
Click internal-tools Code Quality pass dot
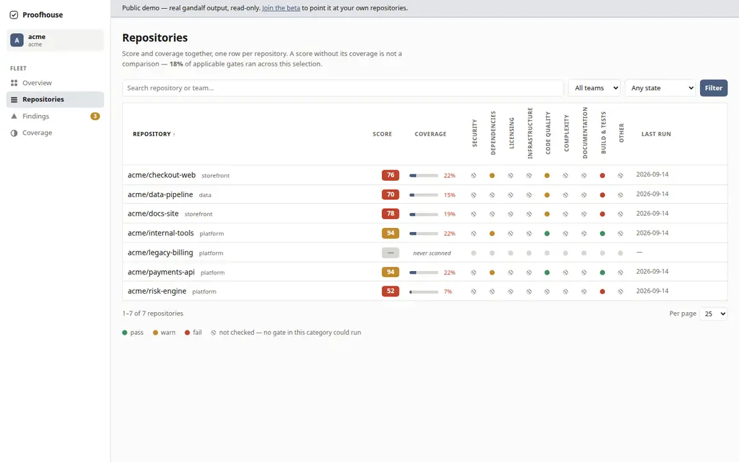point(547,233)
